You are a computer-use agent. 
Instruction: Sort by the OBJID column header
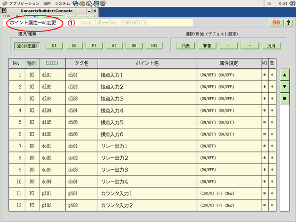(x=52, y=63)
